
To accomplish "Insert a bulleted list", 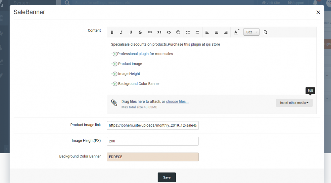I will coord(188,32).
